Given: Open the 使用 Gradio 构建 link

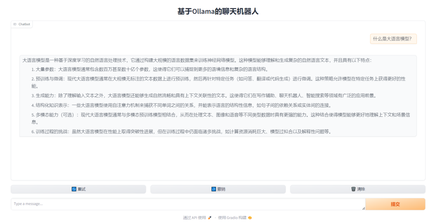Looking at the screenshot, I should click(x=232, y=218).
